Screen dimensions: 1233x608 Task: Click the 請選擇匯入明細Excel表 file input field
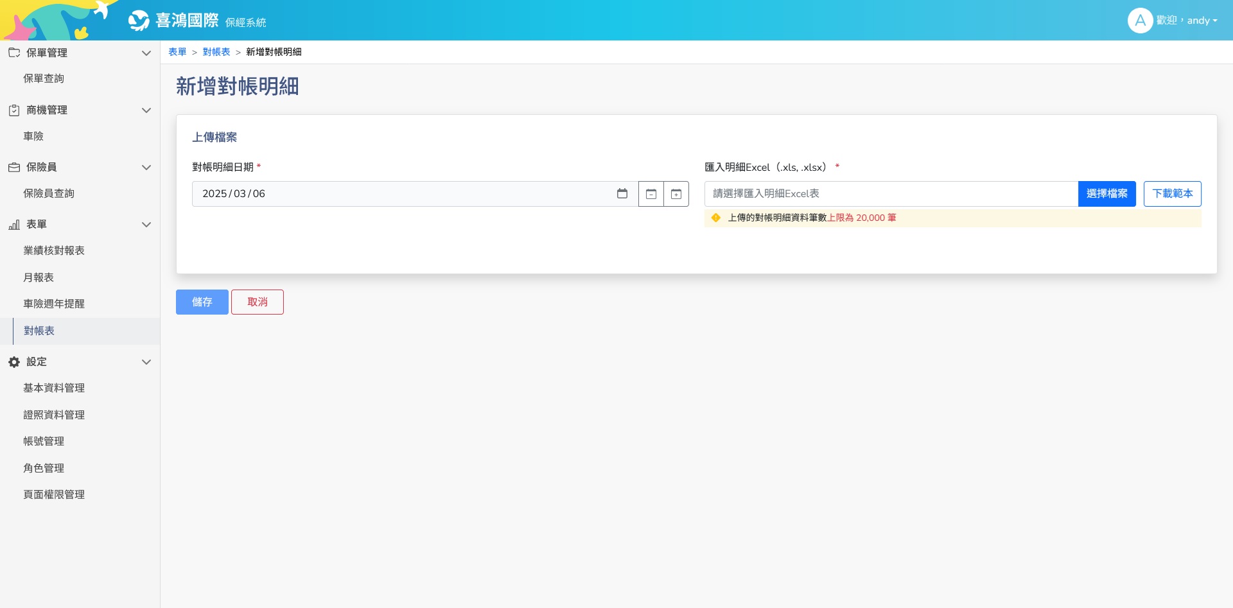pyautogui.click(x=891, y=194)
